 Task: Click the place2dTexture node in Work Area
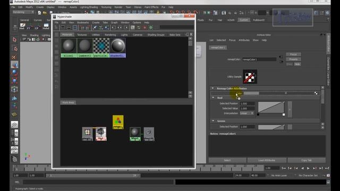pos(87,134)
